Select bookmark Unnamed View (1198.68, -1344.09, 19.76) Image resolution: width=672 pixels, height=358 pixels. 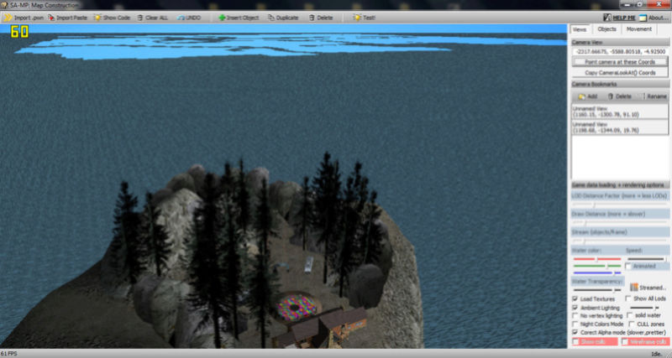[620, 127]
